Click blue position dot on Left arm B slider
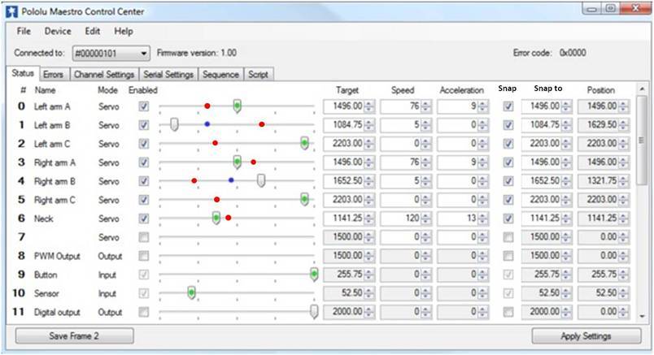The height and width of the screenshot is (355, 654). point(207,124)
